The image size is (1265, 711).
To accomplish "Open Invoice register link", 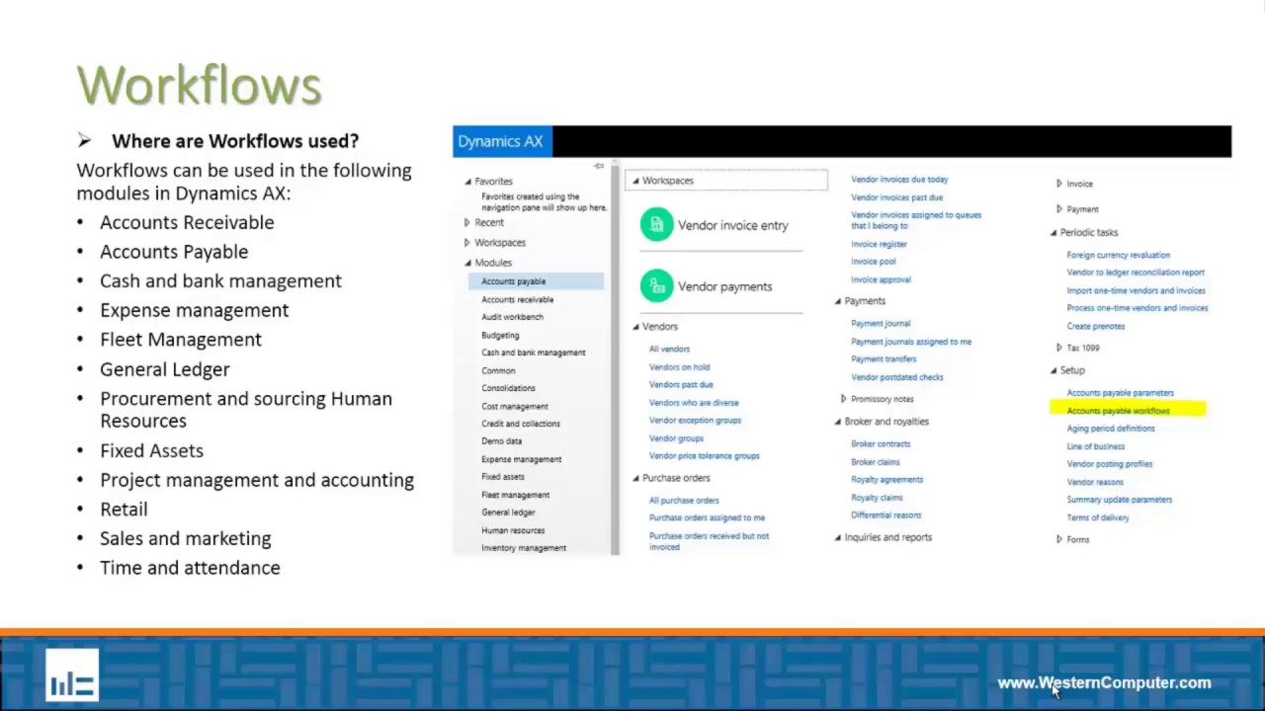I will (x=879, y=244).
